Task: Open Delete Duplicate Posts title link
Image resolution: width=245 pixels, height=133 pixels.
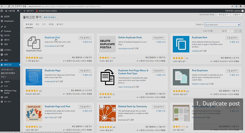Action: [x=130, y=38]
